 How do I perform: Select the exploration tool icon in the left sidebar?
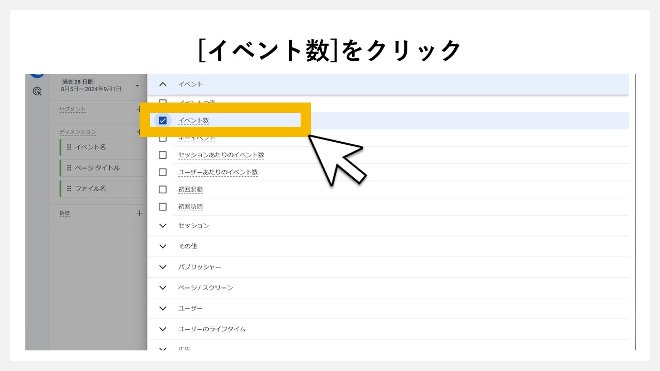[x=37, y=91]
